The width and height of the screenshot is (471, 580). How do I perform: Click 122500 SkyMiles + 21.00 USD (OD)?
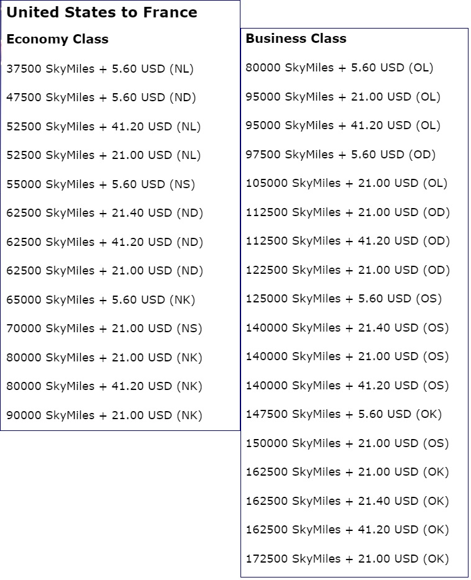[347, 270]
